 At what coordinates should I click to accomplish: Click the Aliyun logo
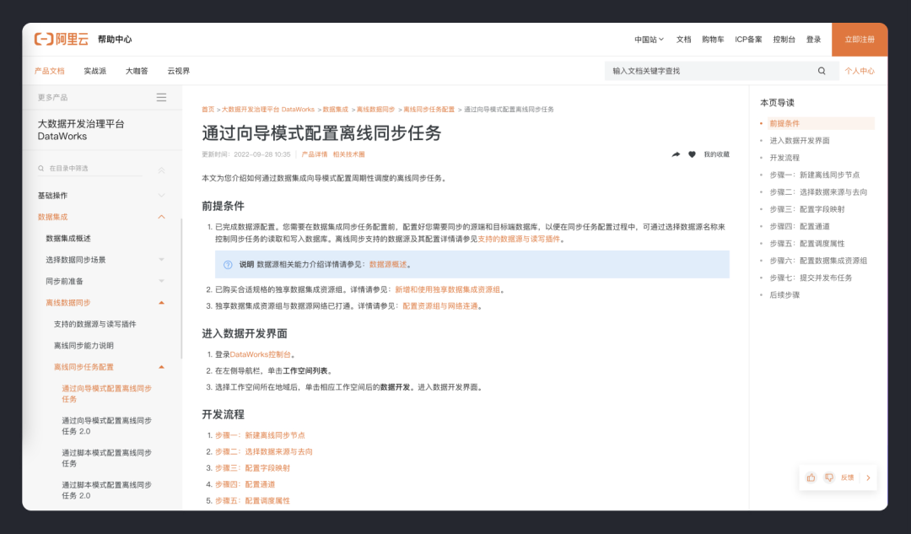62,39
